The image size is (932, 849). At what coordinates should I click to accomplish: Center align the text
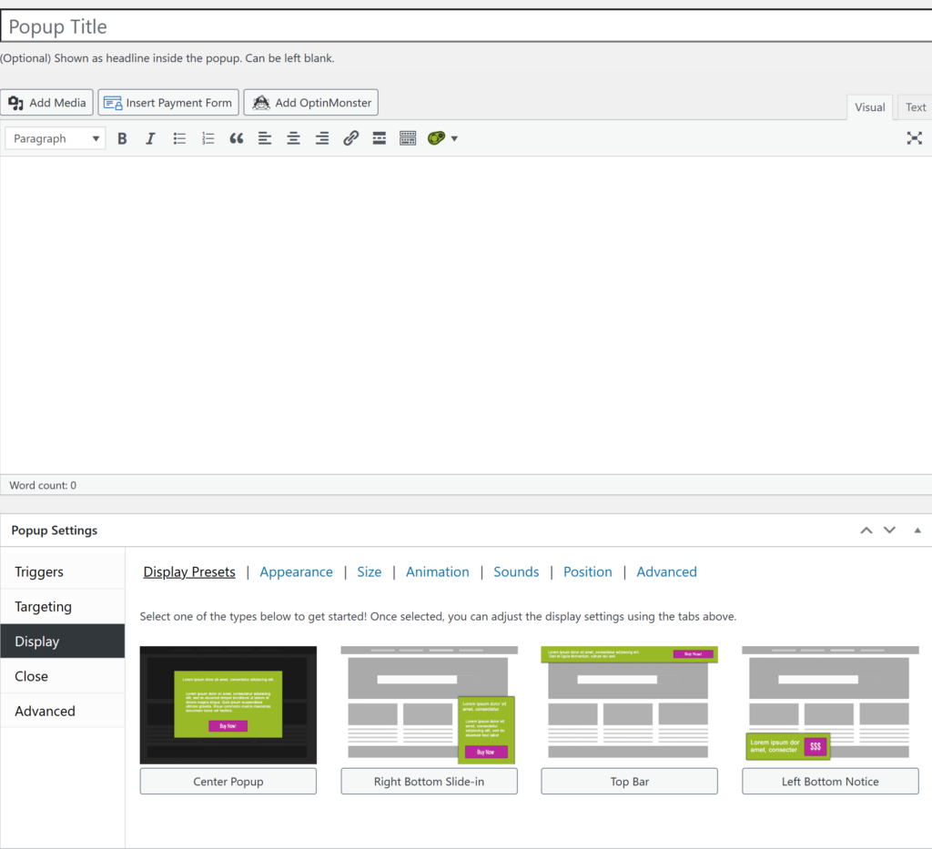[x=293, y=138]
